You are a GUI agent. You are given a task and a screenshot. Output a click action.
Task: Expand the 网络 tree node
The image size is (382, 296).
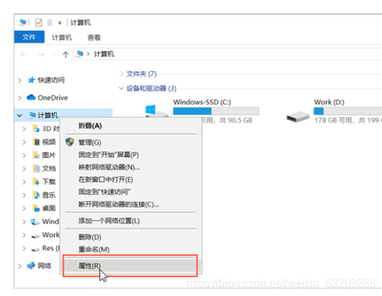click(x=20, y=266)
